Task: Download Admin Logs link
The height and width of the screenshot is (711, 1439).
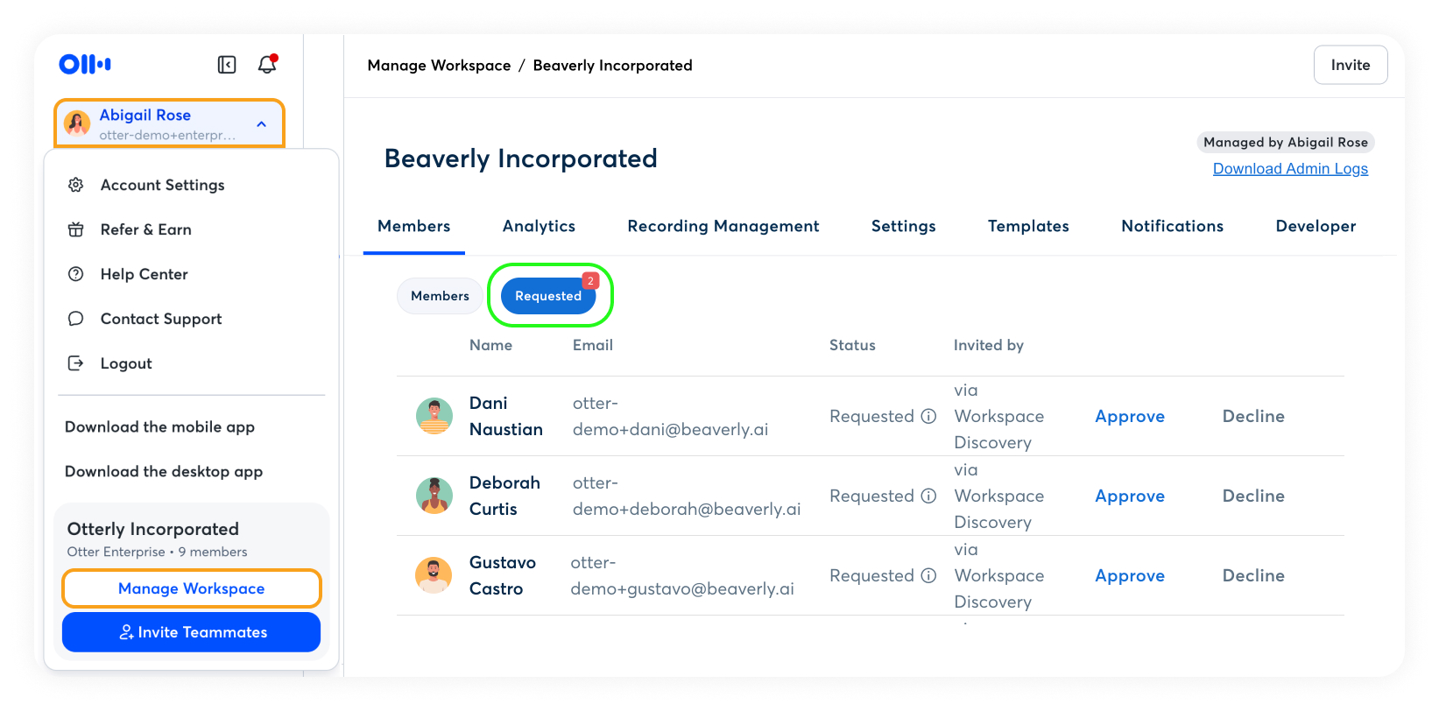Action: pyautogui.click(x=1289, y=169)
